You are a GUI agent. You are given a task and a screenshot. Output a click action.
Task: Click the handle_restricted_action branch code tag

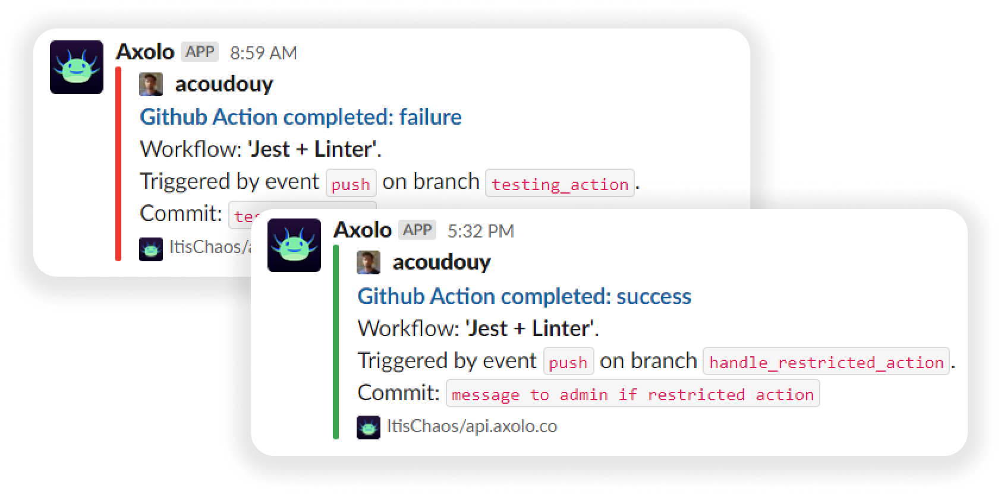(826, 362)
